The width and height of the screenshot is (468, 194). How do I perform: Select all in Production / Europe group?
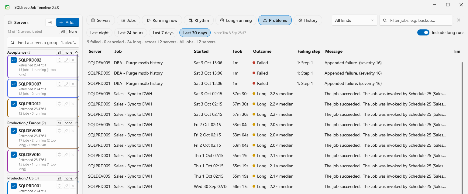point(60,123)
